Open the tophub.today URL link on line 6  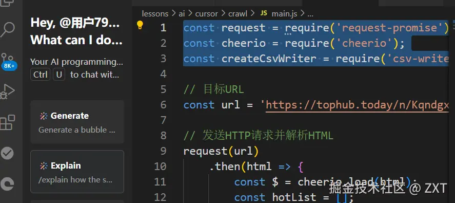(x=358, y=105)
